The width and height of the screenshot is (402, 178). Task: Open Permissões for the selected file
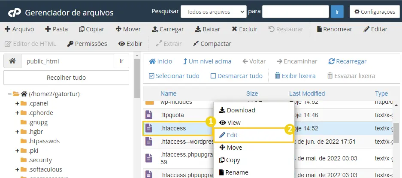[x=87, y=44]
